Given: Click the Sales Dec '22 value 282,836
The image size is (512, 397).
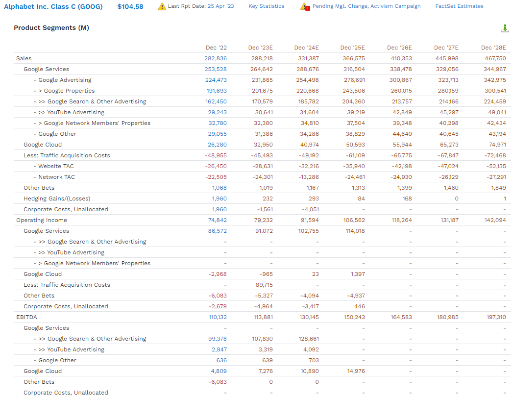Looking at the screenshot, I should [x=216, y=58].
